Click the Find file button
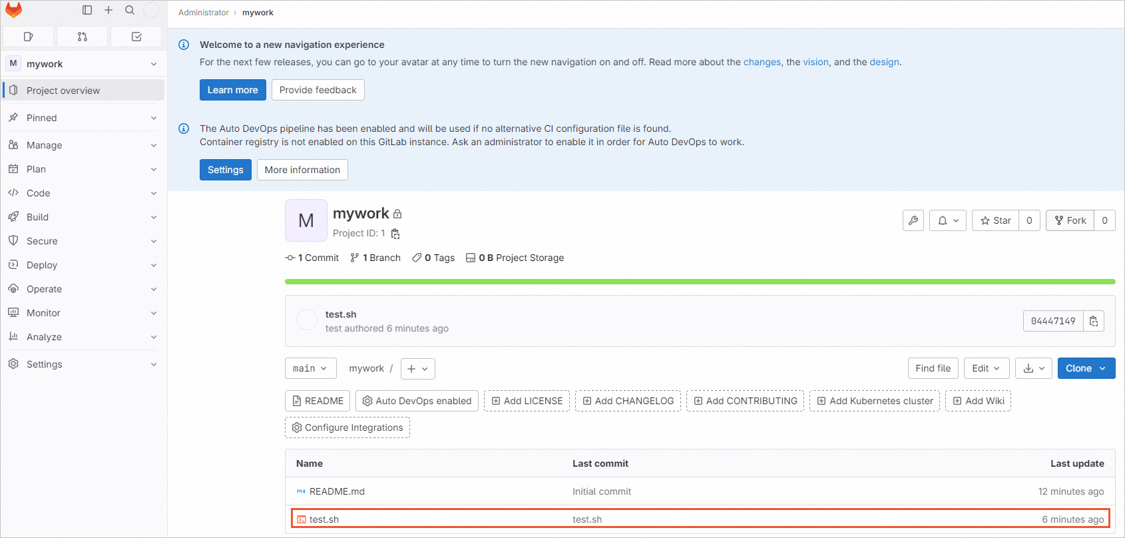The image size is (1125, 538). coord(933,368)
